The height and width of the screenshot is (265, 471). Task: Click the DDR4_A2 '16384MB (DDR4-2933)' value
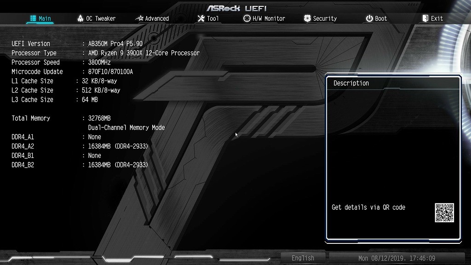pos(118,146)
